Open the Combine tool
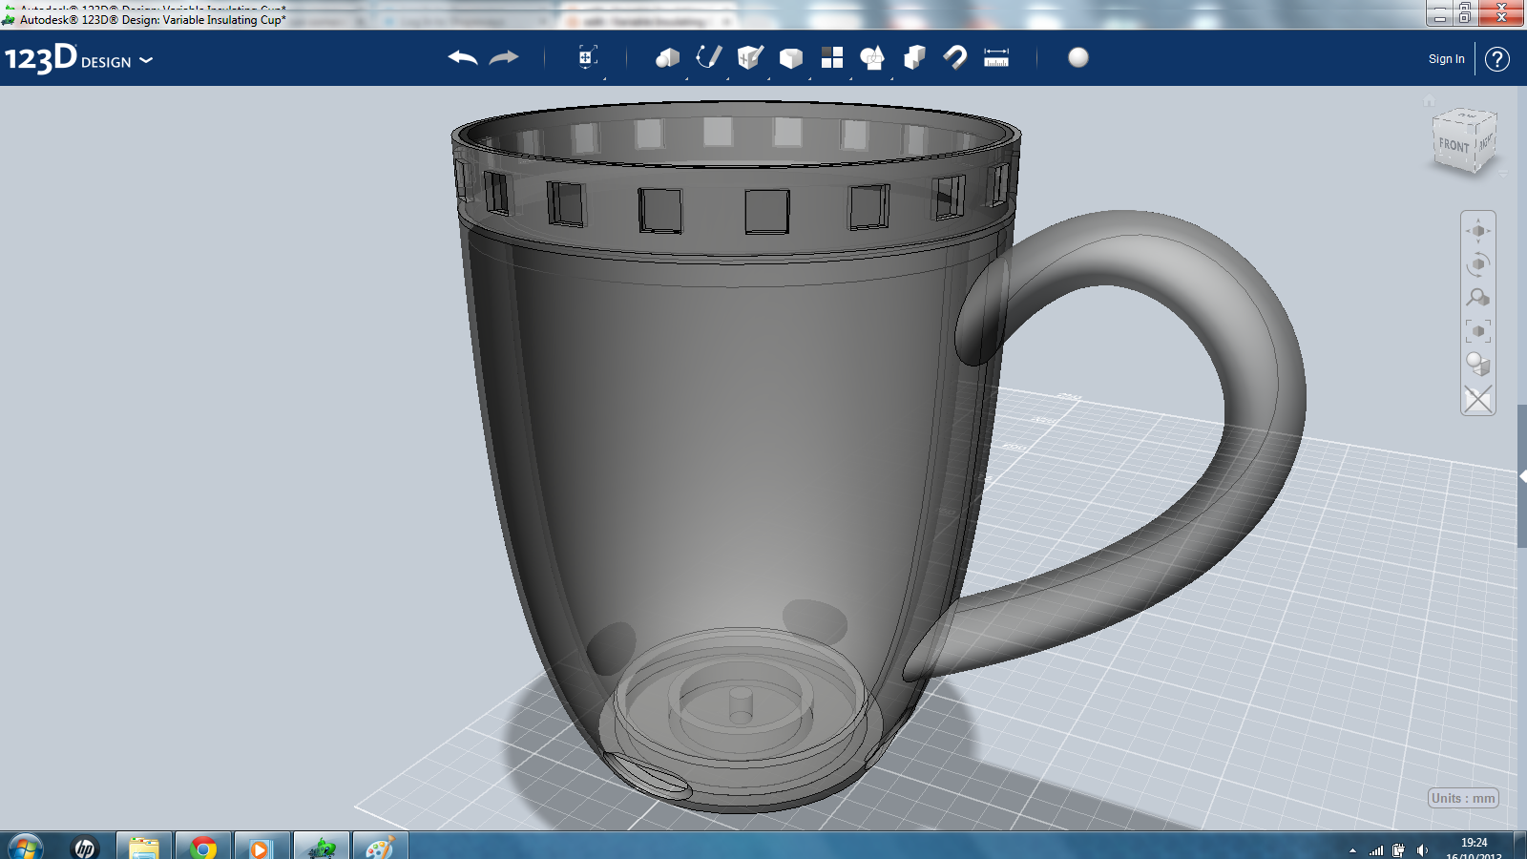Viewport: 1527px width, 859px height. (x=872, y=58)
